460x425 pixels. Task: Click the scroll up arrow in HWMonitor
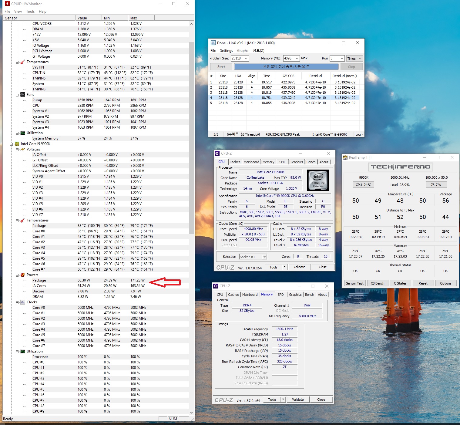(191, 24)
